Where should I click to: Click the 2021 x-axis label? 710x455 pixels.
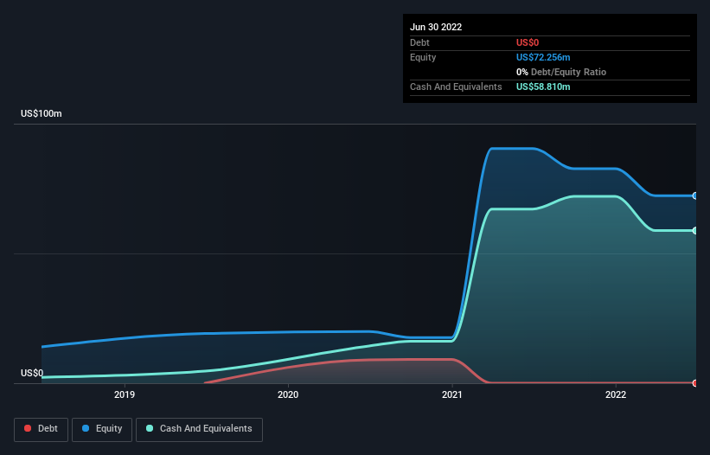click(x=452, y=394)
